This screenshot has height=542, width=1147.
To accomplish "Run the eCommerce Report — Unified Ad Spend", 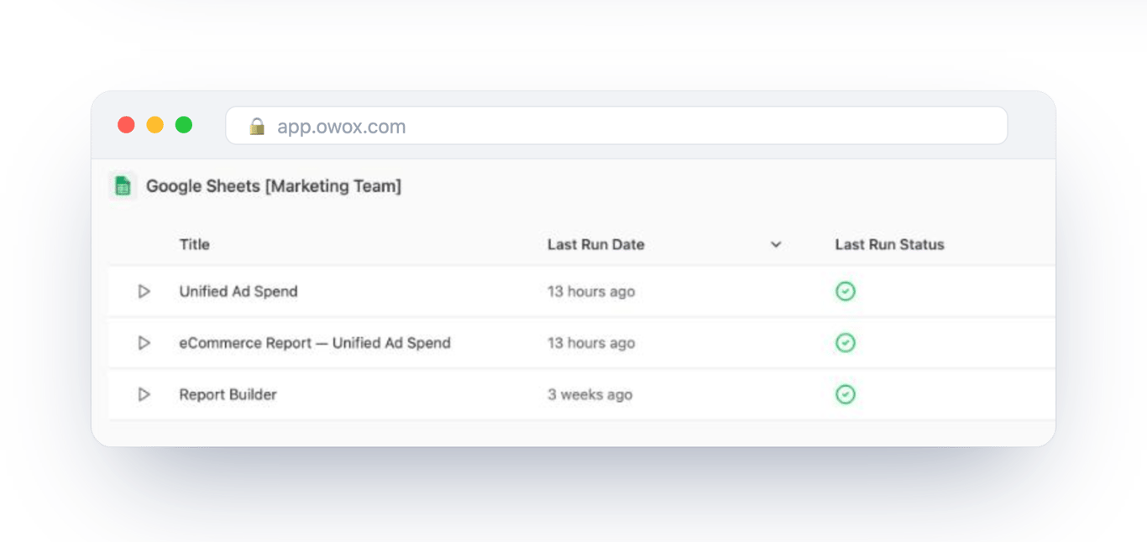I will 144,343.
